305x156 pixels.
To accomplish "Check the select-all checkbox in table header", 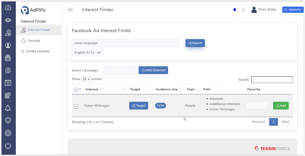I will pyautogui.click(x=76, y=90).
